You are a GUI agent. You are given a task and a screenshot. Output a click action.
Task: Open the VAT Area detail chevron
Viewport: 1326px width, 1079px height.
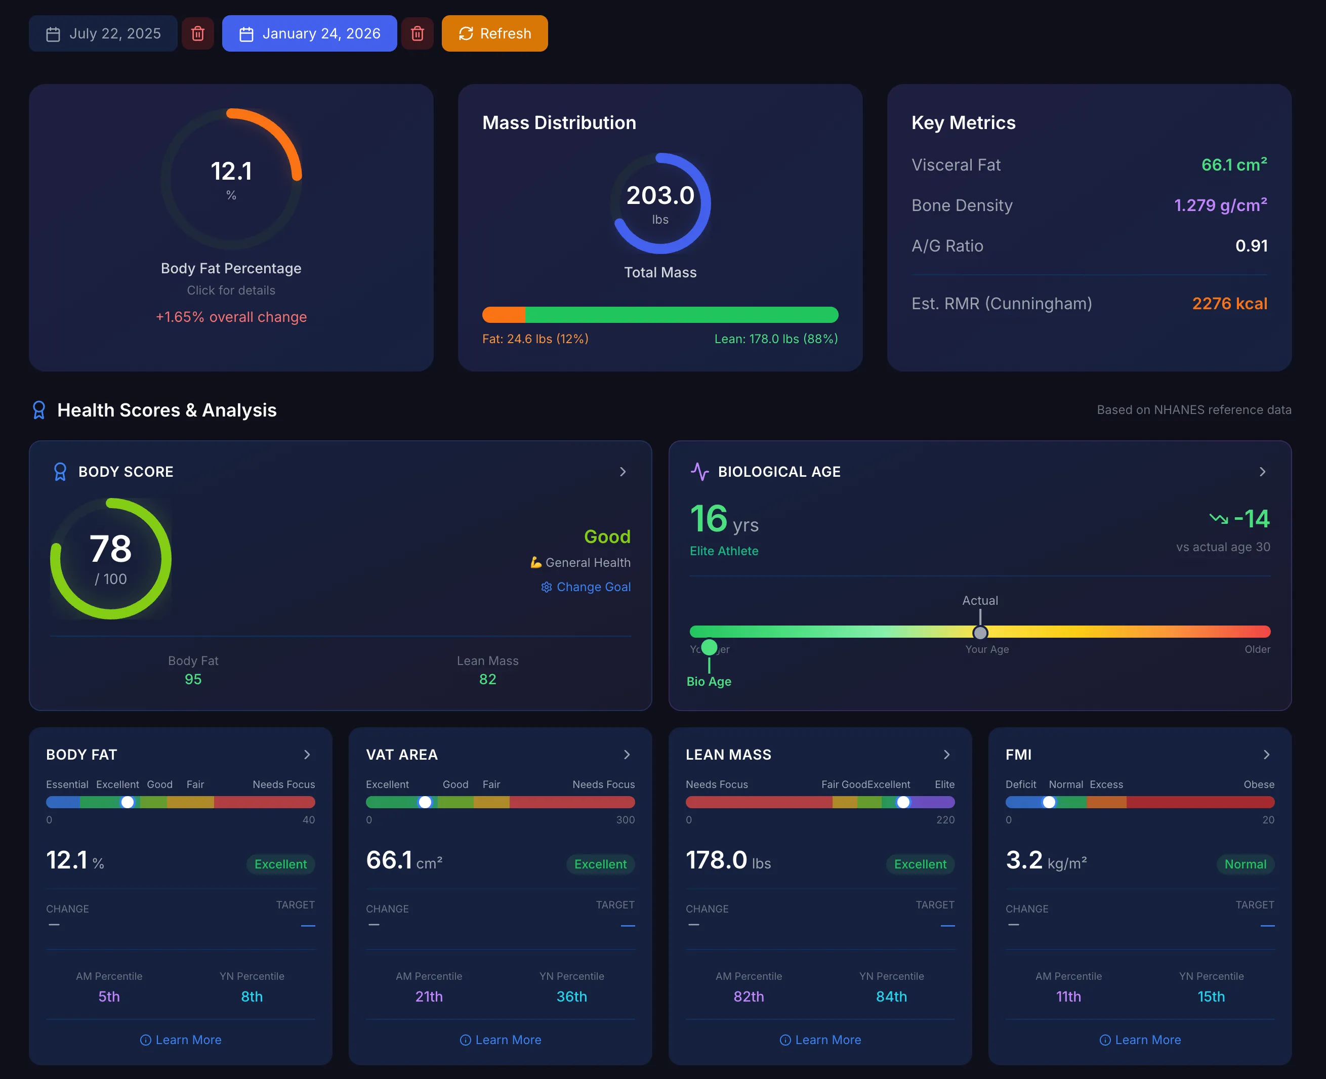tap(627, 755)
